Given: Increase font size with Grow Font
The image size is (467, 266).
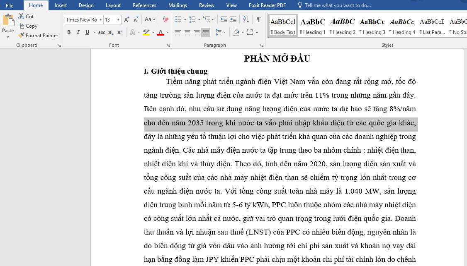Looking at the screenshot, I should [126, 19].
